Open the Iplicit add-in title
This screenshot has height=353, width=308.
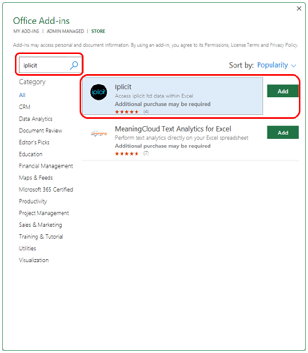coord(123,87)
